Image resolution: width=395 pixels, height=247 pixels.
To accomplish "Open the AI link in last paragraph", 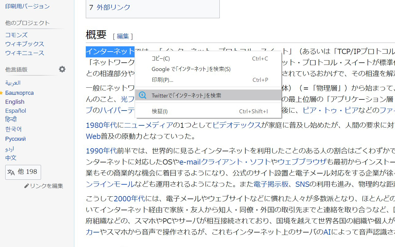I will [327, 232].
